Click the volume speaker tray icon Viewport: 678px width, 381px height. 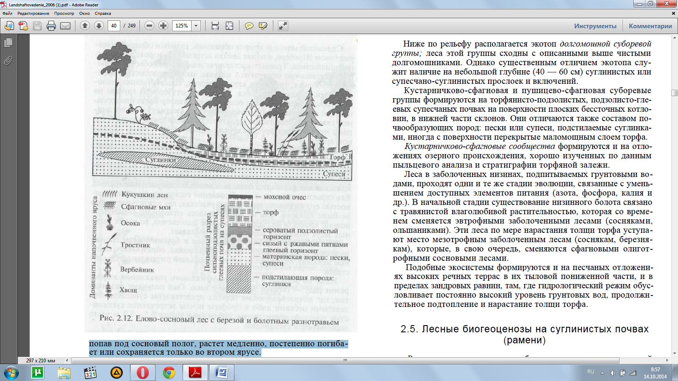click(612, 373)
